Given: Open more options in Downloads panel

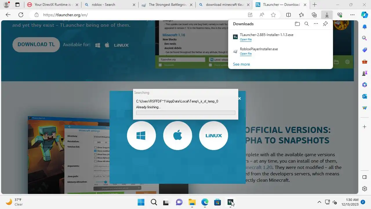Looking at the screenshot, I should point(316,24).
